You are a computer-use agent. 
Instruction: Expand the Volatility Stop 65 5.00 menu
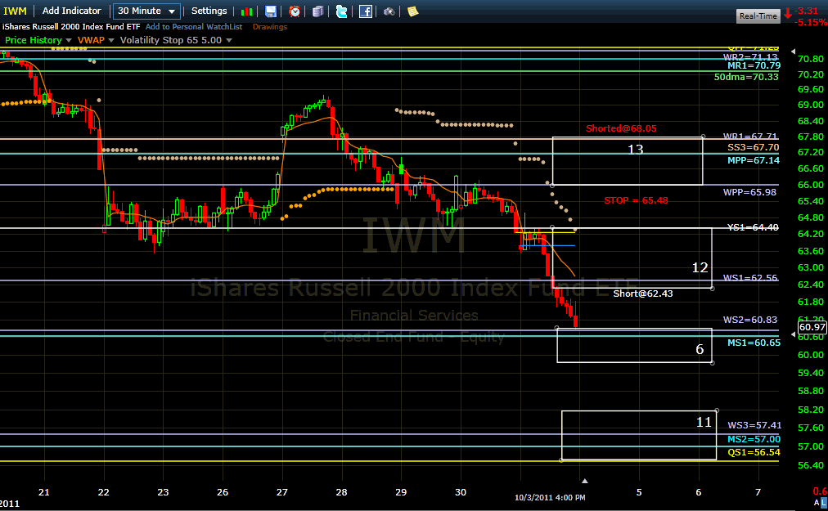pyautogui.click(x=228, y=40)
